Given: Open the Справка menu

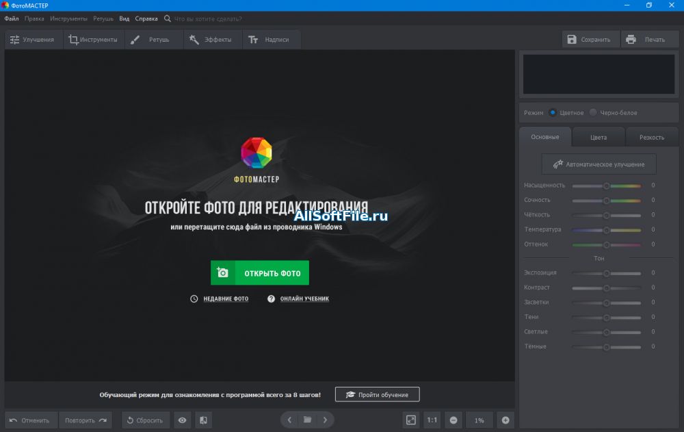Looking at the screenshot, I should click(x=146, y=18).
